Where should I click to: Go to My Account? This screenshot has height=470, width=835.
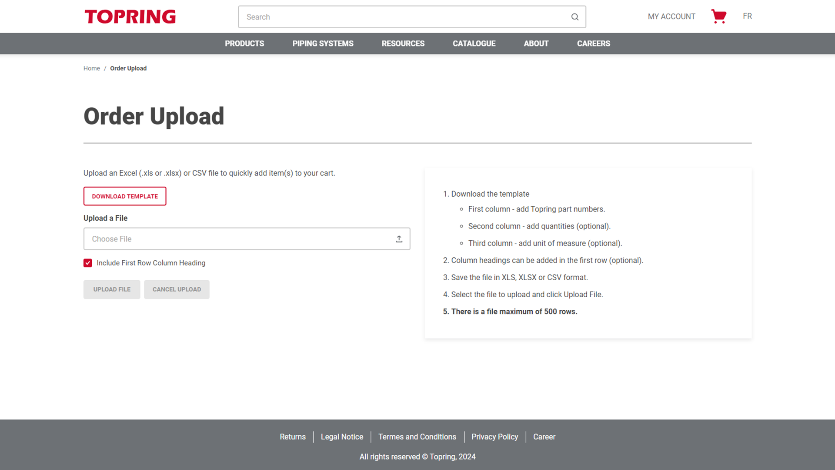tap(671, 17)
